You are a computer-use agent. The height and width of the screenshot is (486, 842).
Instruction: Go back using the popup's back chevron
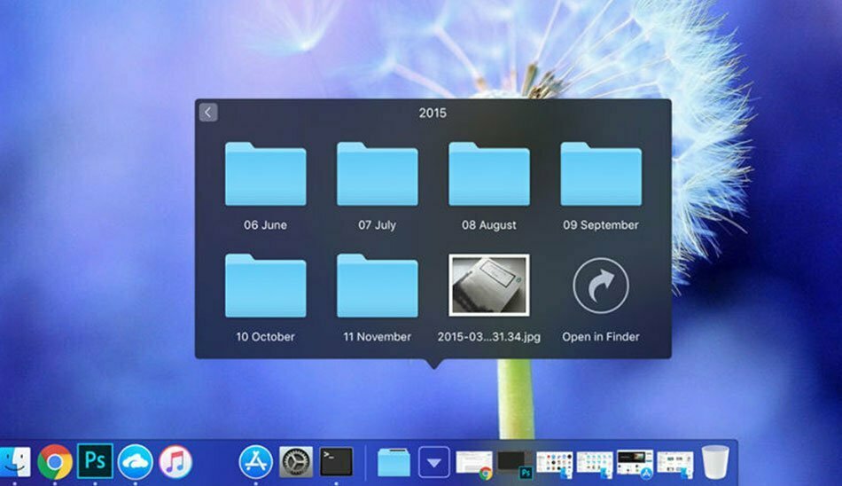(x=208, y=113)
